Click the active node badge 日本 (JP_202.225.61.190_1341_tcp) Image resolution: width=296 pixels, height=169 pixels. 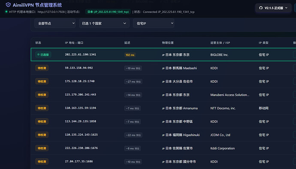coord(108,12)
